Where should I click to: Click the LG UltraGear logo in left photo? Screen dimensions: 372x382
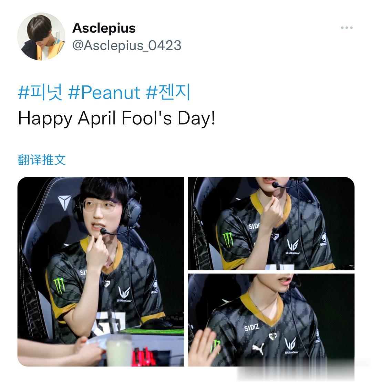tap(124, 294)
